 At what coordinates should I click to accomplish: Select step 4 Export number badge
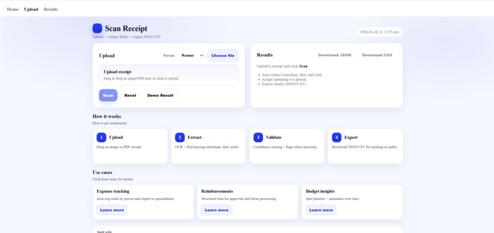[x=336, y=138]
